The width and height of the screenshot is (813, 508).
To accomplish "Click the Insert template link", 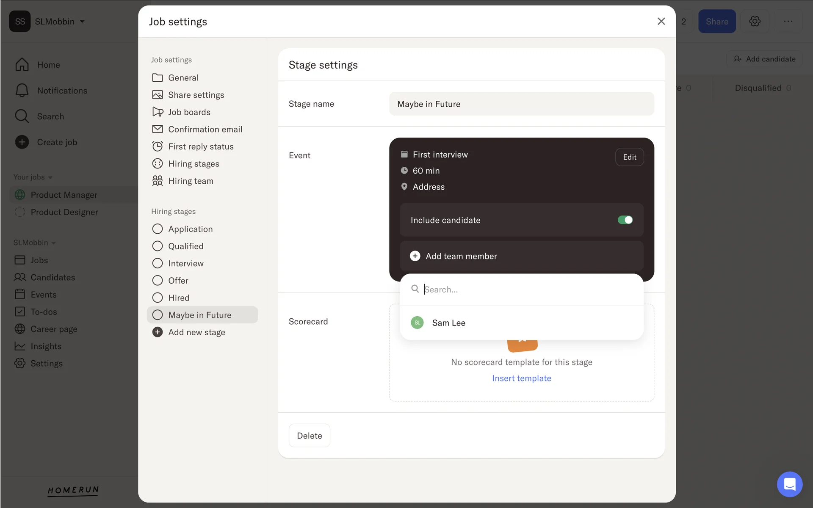I will (521, 378).
